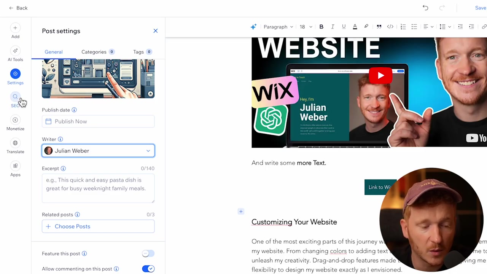Open the highlight color tool

pyautogui.click(x=366, y=27)
